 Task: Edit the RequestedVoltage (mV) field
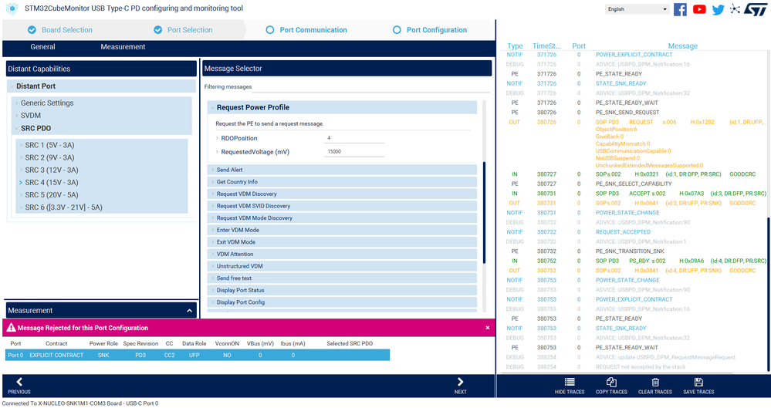coord(354,151)
